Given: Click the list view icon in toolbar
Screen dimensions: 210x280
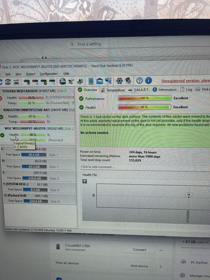Looking at the screenshot, I should pyautogui.click(x=16, y=82).
